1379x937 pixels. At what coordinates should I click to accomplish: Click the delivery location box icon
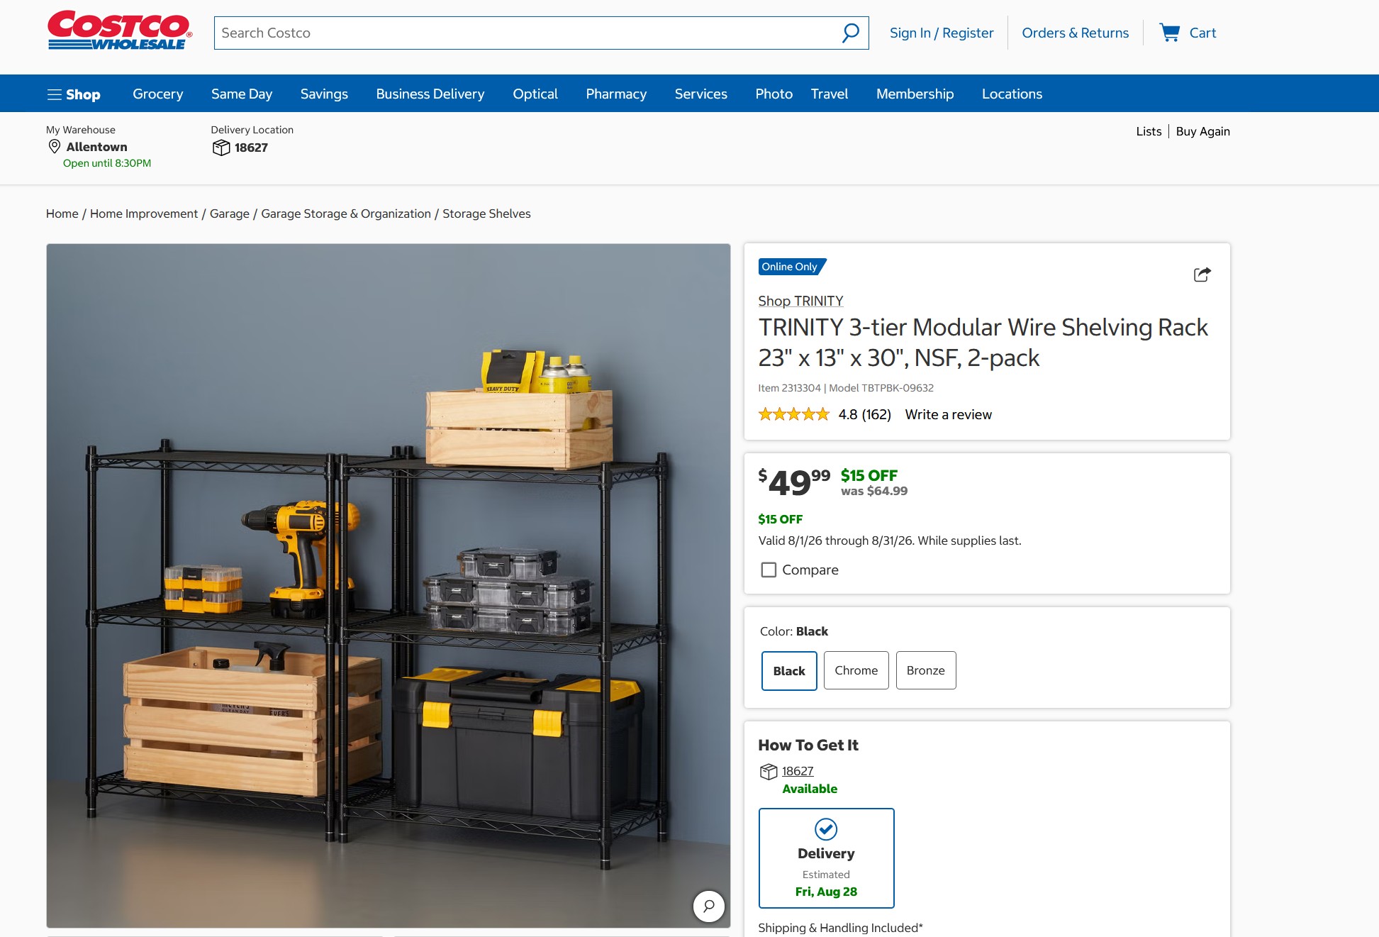click(221, 148)
